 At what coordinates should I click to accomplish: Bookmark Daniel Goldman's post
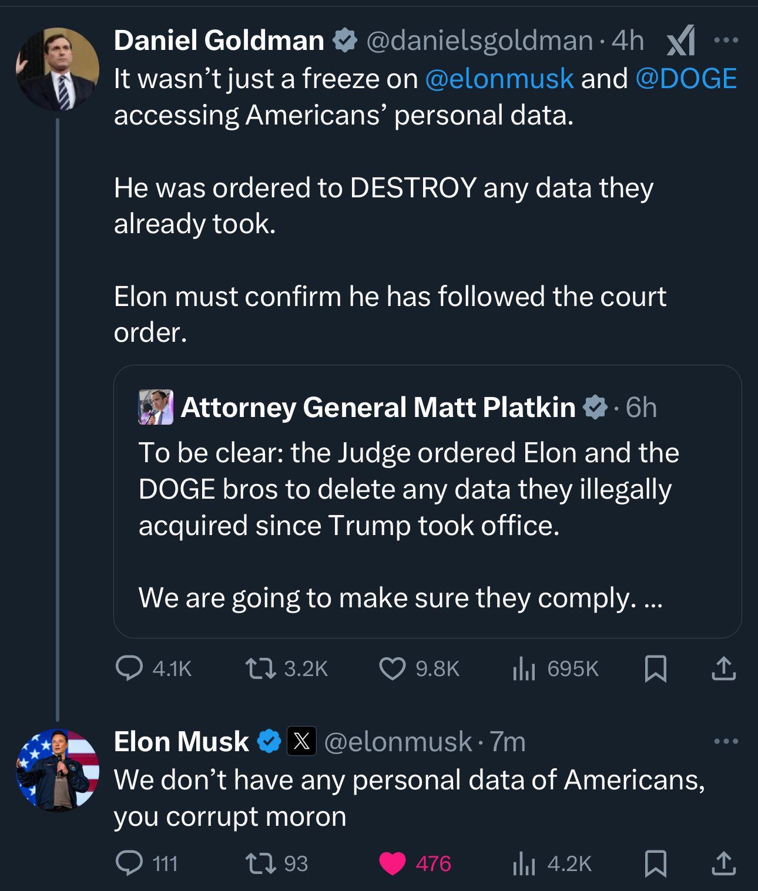click(655, 668)
